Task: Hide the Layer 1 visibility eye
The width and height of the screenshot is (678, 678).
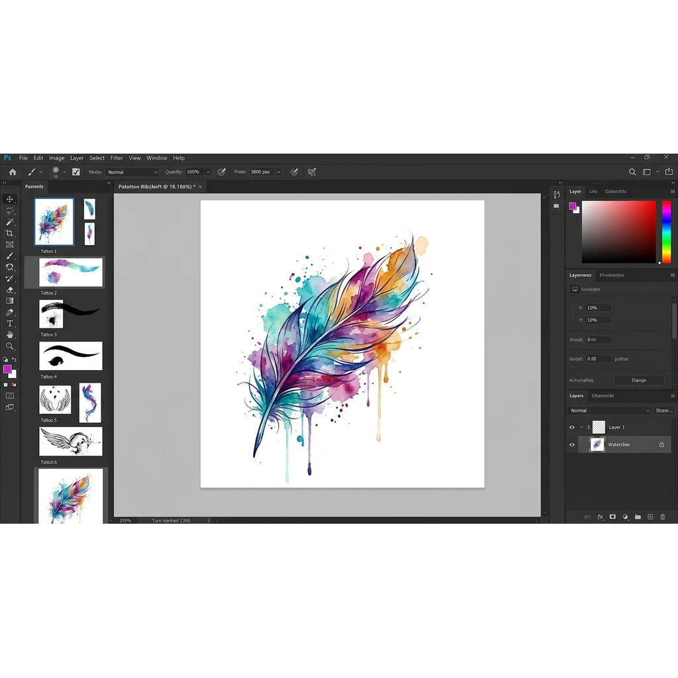Action: coord(572,428)
